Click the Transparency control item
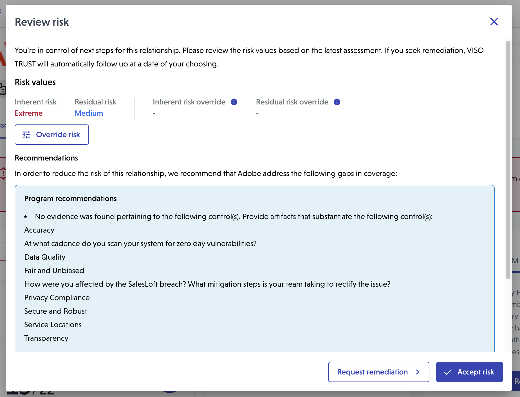Image resolution: width=520 pixels, height=397 pixels. tap(46, 338)
